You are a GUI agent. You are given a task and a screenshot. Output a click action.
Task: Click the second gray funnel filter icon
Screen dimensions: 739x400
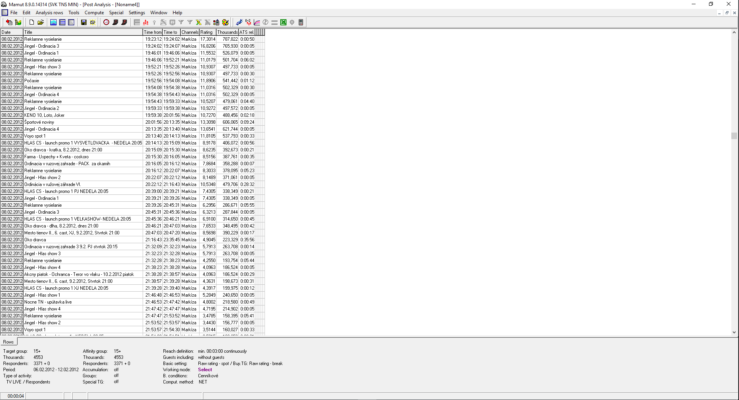pos(190,22)
